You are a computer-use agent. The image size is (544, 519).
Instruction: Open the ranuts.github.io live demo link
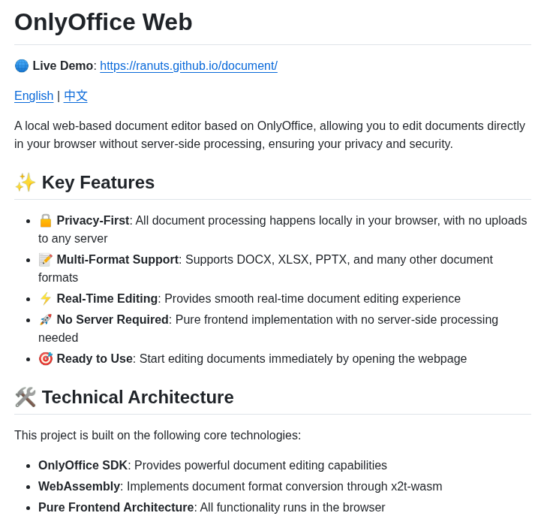tap(189, 65)
